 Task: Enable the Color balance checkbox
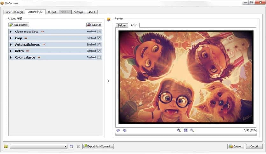pos(99,57)
